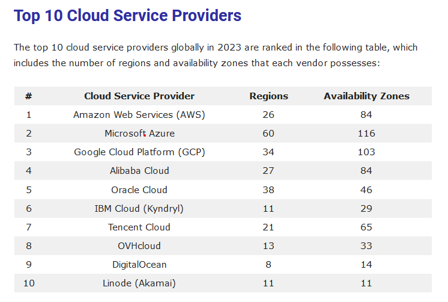This screenshot has height=302, width=448.
Task: Click Oracle Cloud regions value '38'
Action: [x=268, y=190]
